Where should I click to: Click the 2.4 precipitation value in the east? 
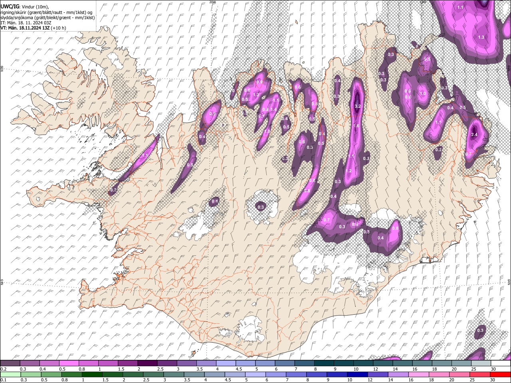pyautogui.click(x=474, y=135)
